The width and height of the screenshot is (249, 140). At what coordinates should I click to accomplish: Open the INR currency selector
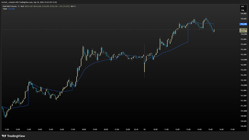(x=243, y=6)
